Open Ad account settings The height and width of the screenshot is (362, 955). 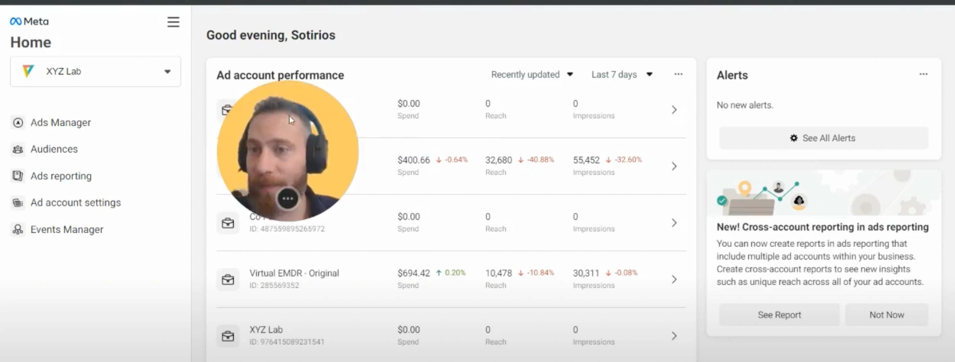pyautogui.click(x=76, y=203)
